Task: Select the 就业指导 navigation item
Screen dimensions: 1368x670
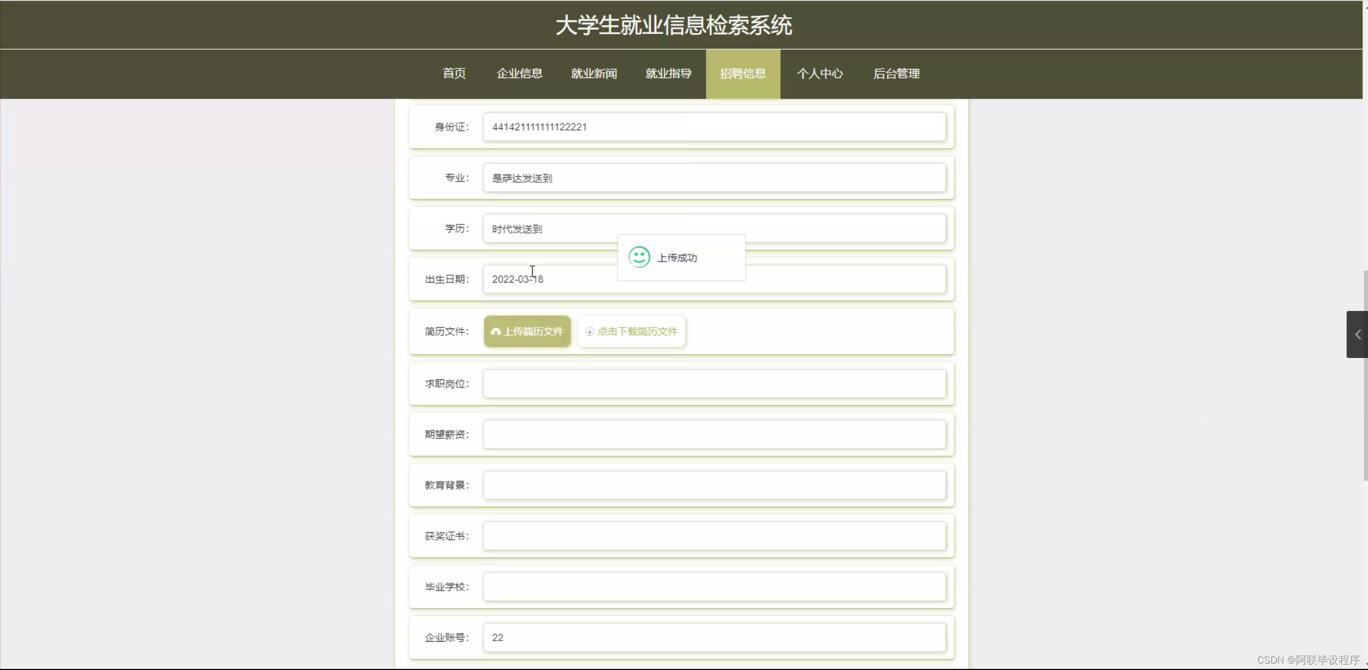Action: click(668, 74)
